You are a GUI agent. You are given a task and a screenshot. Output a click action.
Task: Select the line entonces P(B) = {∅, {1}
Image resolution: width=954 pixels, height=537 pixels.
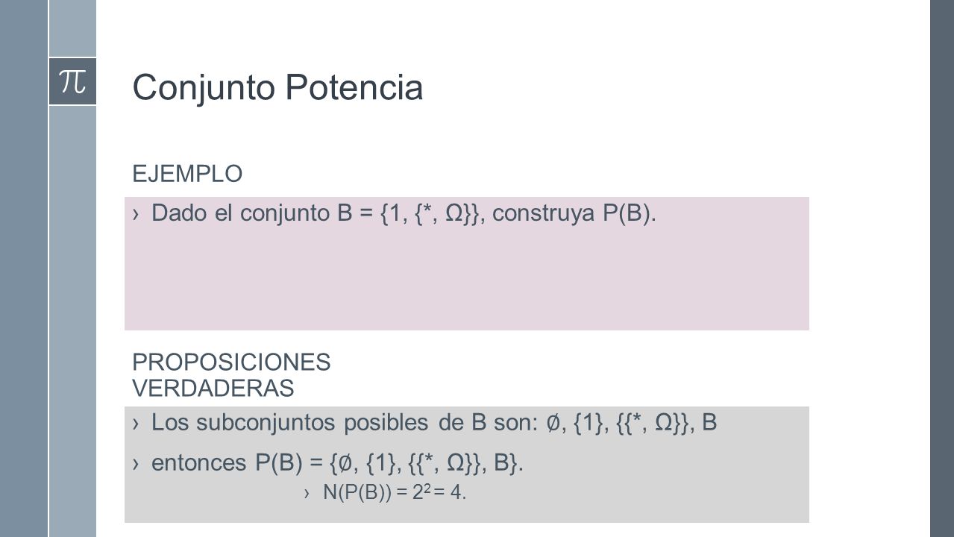(x=338, y=463)
